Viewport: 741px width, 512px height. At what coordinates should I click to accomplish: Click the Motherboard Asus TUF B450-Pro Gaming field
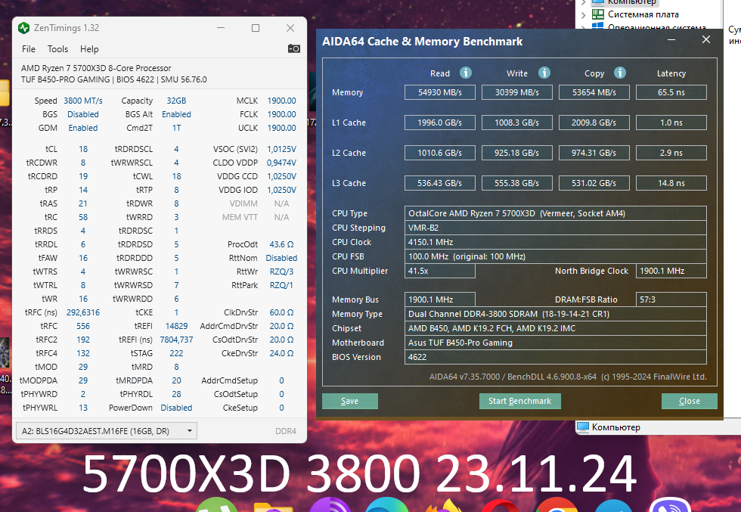tap(556, 343)
